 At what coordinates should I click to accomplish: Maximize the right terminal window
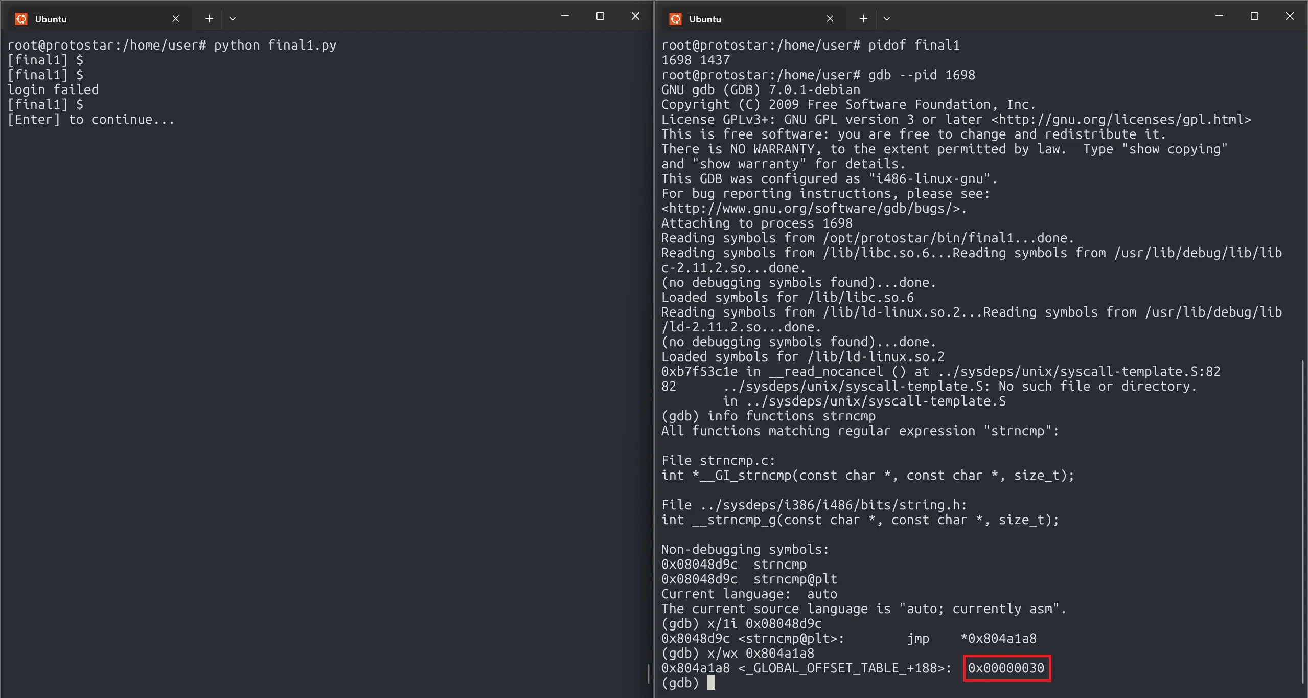tap(1254, 16)
